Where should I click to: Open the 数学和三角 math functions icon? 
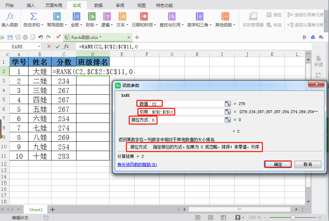tap(200, 16)
